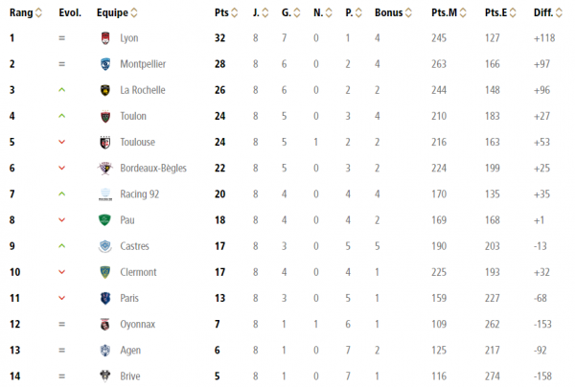Image resolution: width=575 pixels, height=387 pixels.
Task: Click the Brive club badge
Action: [x=105, y=376]
